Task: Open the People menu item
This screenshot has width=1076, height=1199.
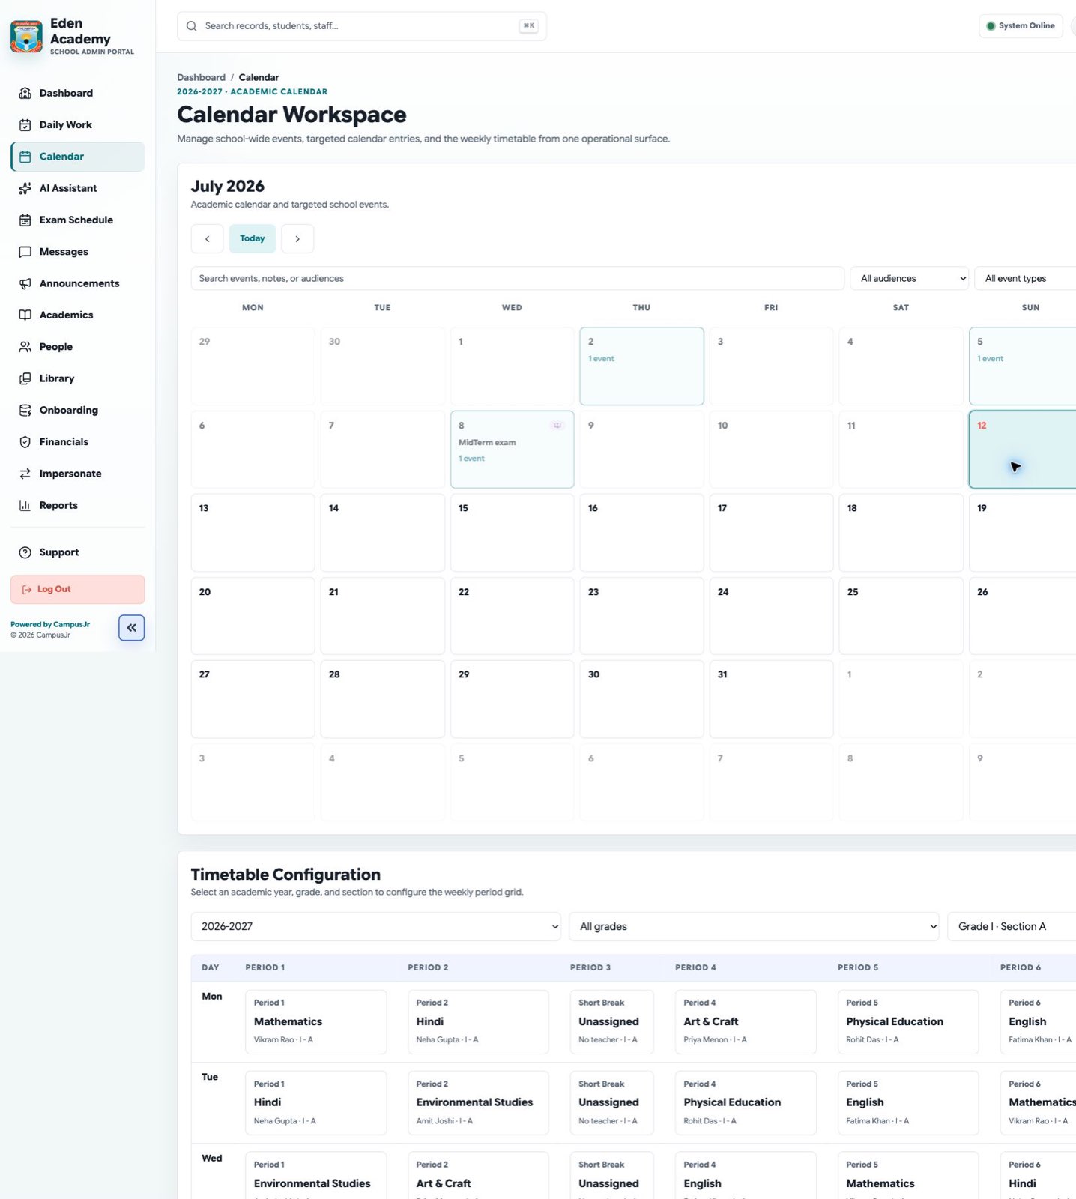Action: tap(78, 347)
